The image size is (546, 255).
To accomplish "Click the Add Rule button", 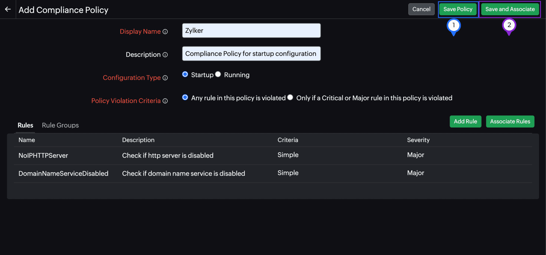I will 465,122.
